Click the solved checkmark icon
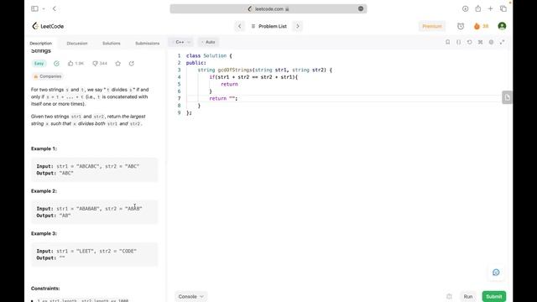This screenshot has width=537, height=302. click(x=56, y=64)
